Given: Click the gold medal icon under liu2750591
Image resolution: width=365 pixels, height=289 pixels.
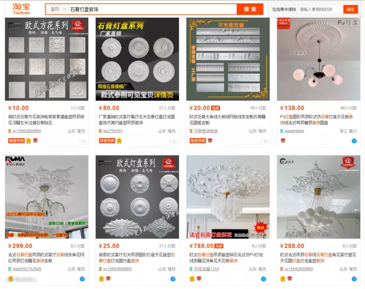Looking at the screenshot, I should [119, 141].
